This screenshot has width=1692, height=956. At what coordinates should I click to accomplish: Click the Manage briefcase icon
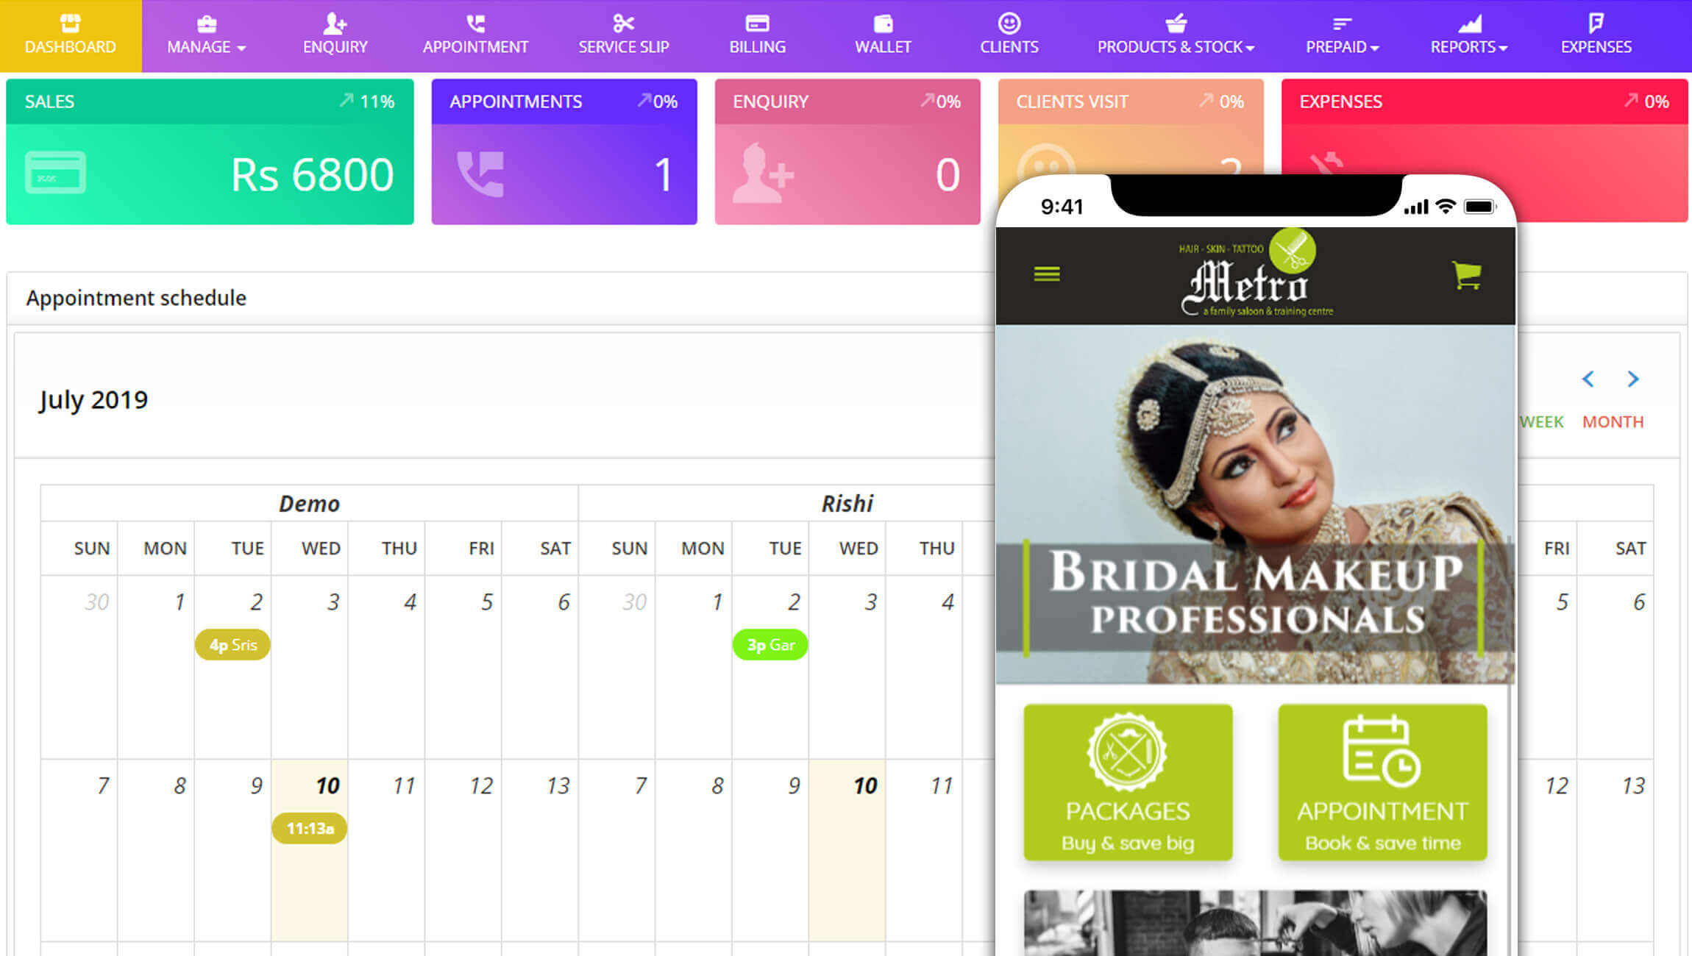click(x=207, y=24)
